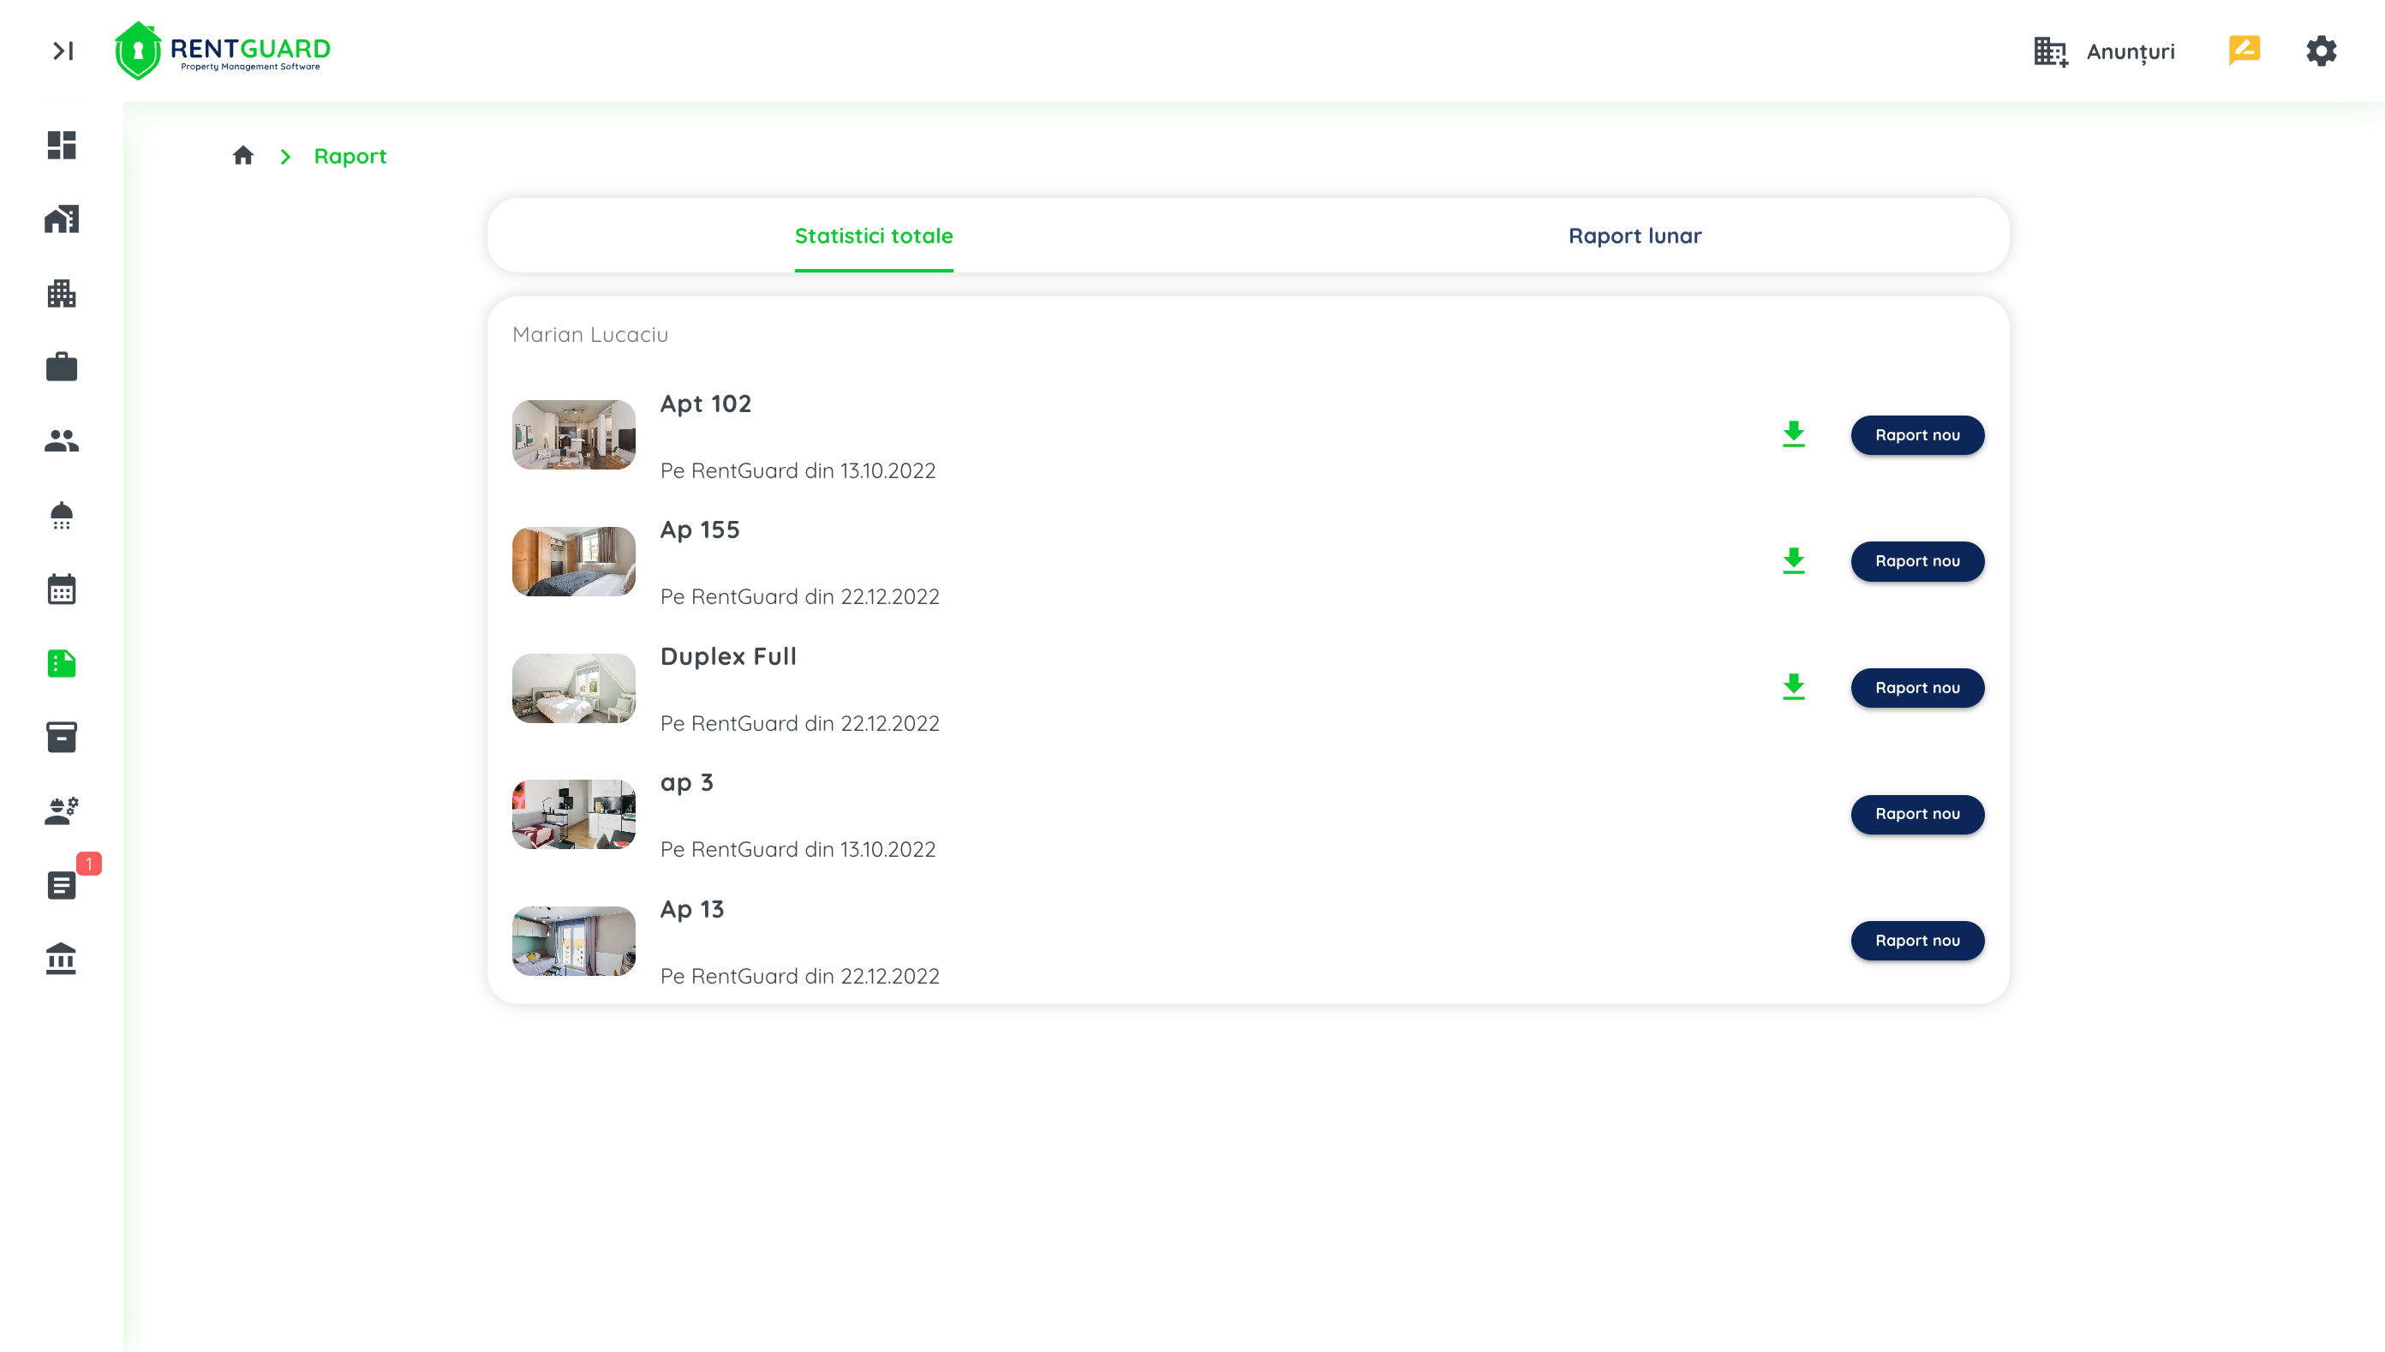Open the people/tenants icon in sidebar

click(x=62, y=441)
